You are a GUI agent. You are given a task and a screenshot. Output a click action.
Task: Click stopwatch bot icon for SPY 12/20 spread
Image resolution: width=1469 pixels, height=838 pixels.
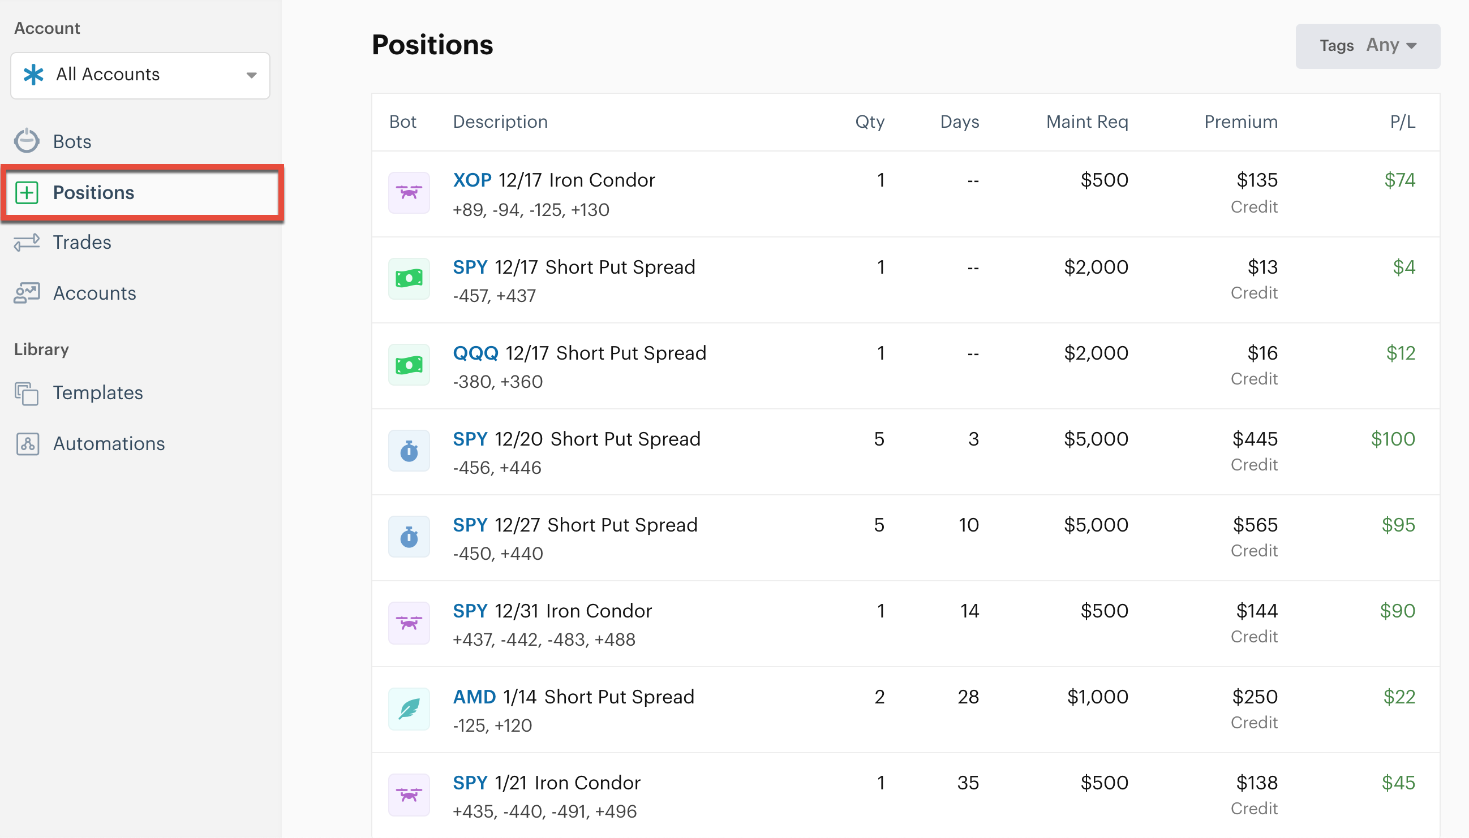click(409, 451)
